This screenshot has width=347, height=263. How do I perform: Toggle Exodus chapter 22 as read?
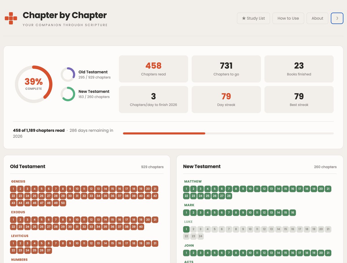tap(13, 227)
